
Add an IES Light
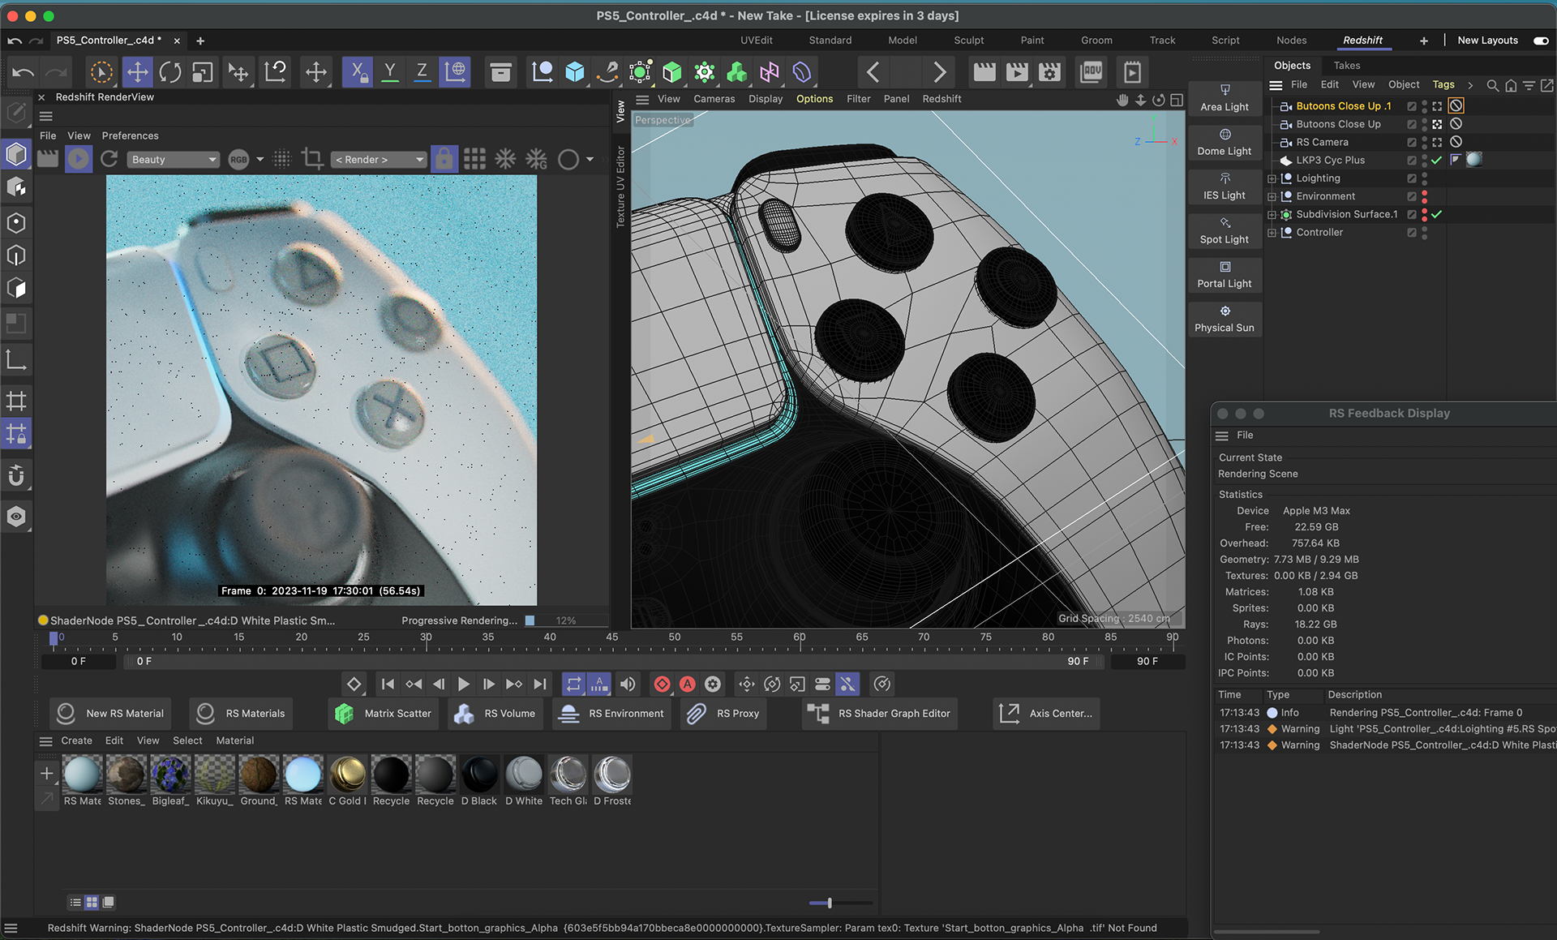(x=1225, y=187)
